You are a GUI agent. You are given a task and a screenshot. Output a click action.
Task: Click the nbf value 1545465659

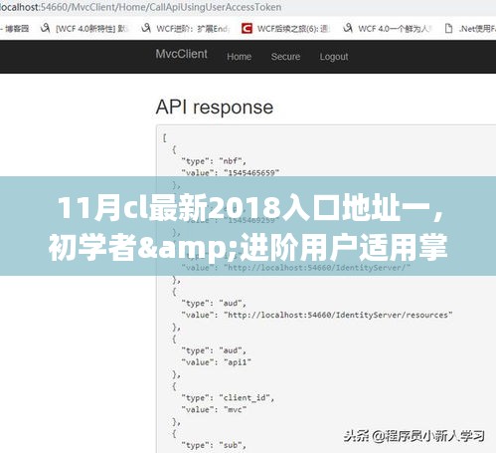point(251,173)
